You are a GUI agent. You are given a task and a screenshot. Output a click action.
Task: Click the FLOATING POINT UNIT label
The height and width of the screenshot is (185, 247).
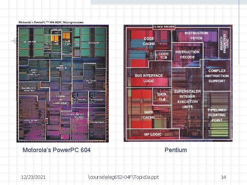[31, 121]
